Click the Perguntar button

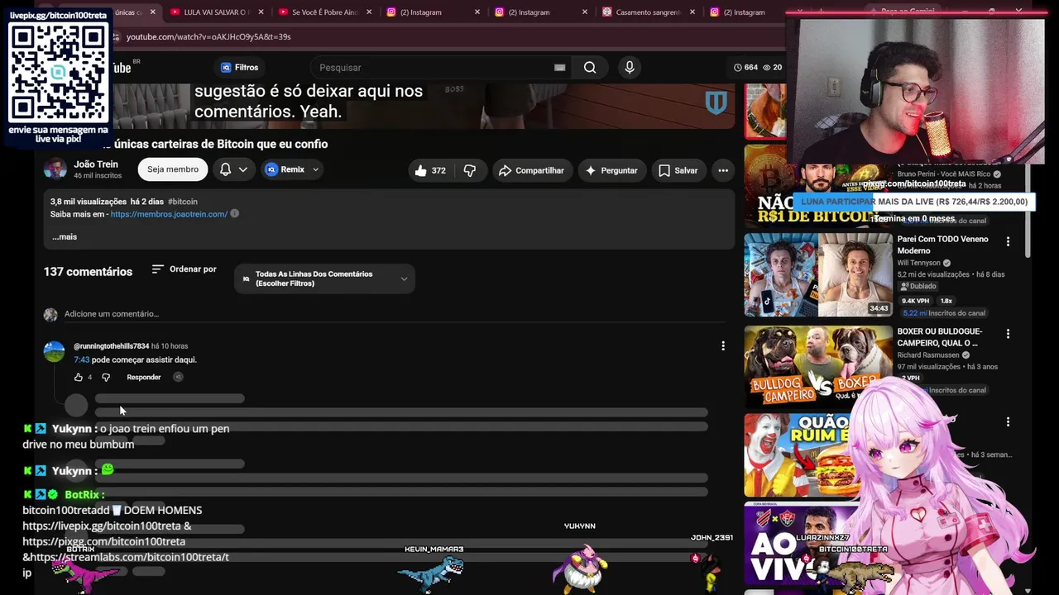(x=611, y=170)
